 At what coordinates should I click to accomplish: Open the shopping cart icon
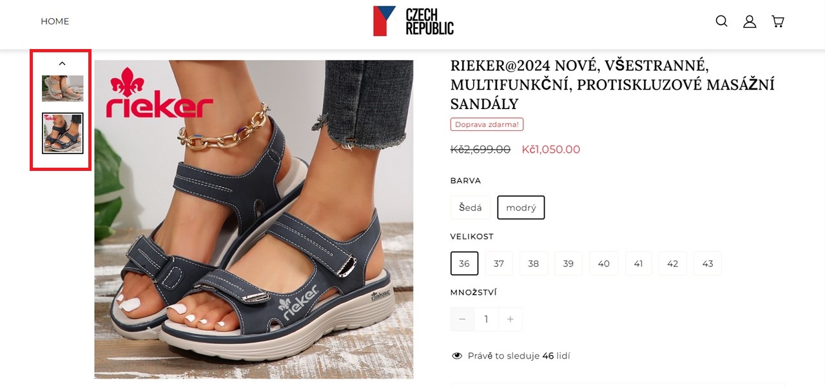pyautogui.click(x=778, y=21)
